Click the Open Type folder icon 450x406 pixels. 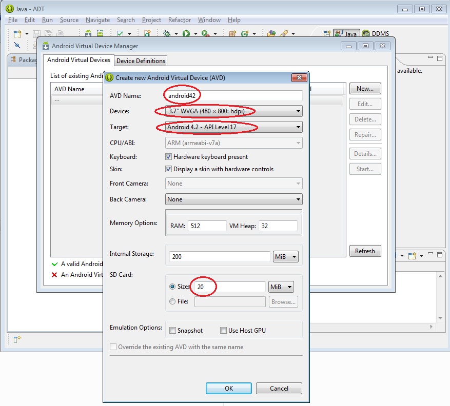(x=271, y=33)
